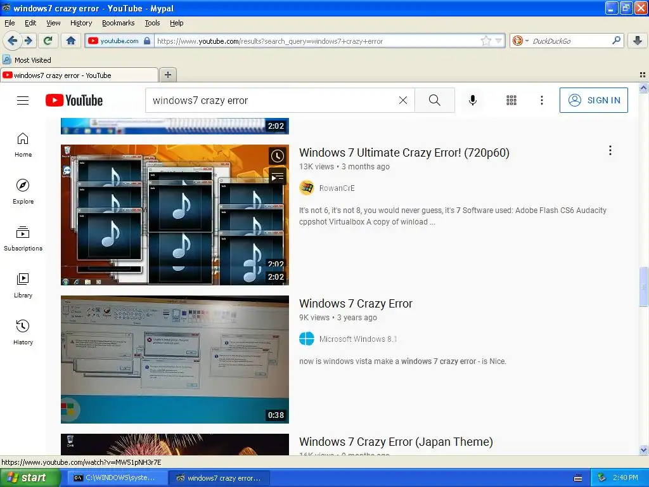The height and width of the screenshot is (487, 649).
Task: Add Ultimate Crazy Error to Watch Later
Action: coord(278,156)
